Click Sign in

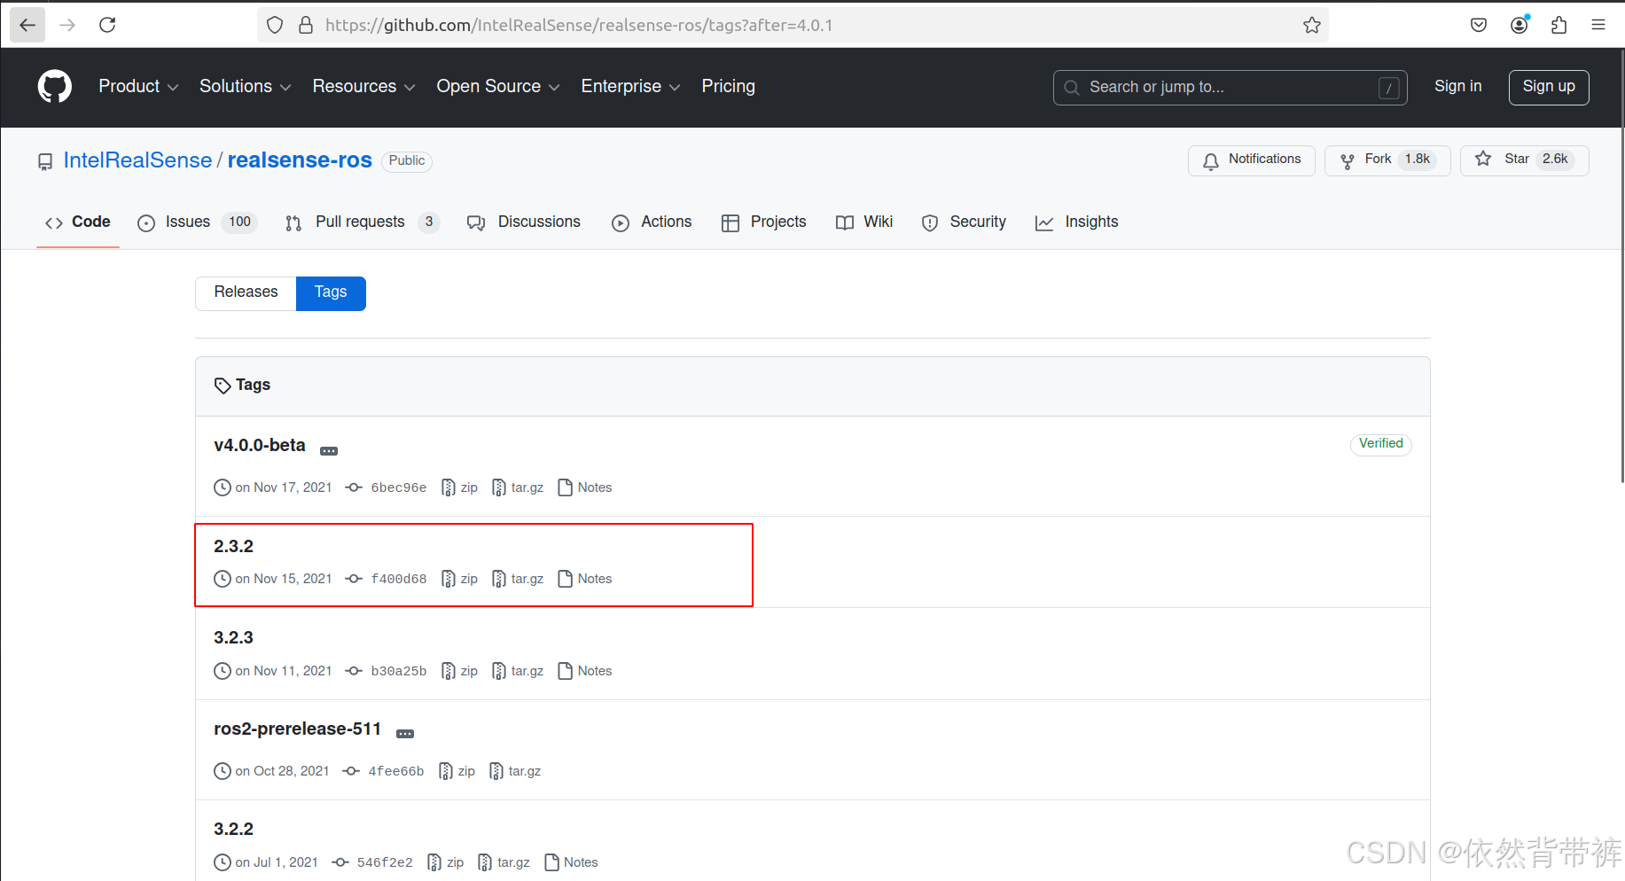[x=1457, y=86]
